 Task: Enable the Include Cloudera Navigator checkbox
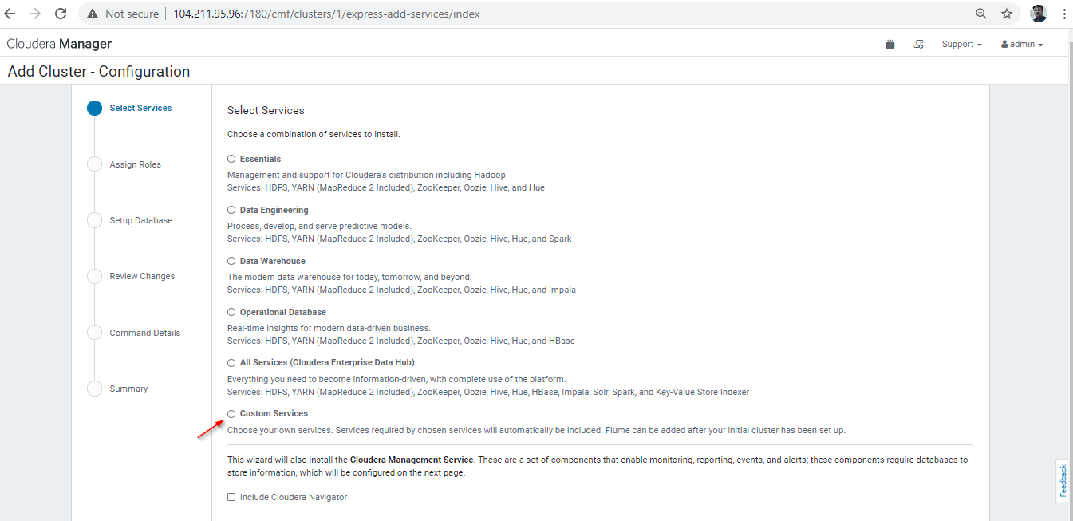tap(231, 497)
